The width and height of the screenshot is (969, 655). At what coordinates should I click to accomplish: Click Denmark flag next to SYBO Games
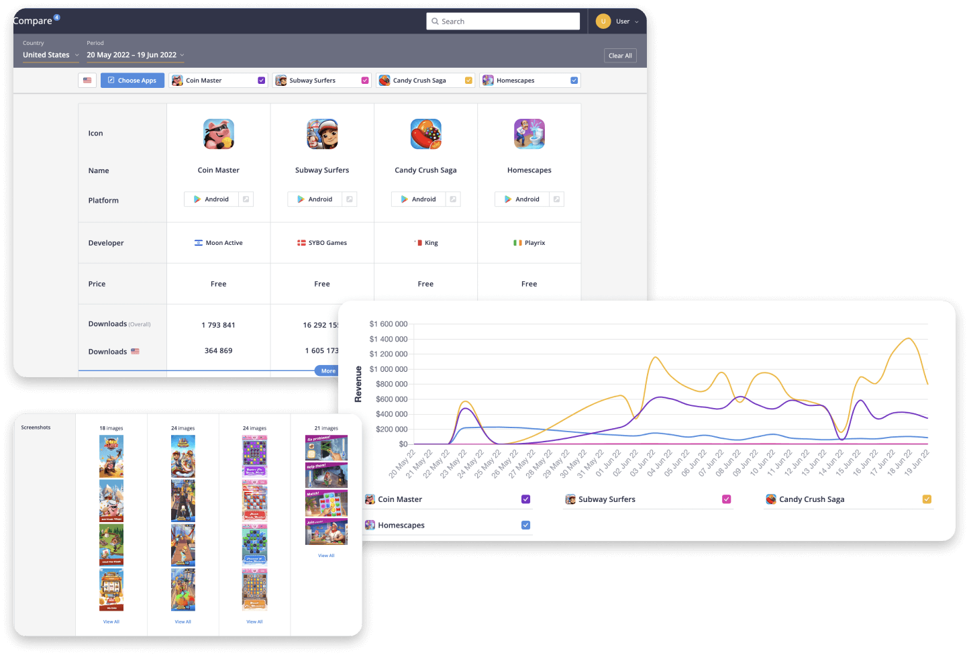click(x=301, y=243)
